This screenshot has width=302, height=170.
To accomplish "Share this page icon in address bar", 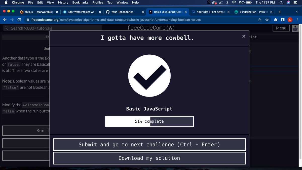I will 260,20.
